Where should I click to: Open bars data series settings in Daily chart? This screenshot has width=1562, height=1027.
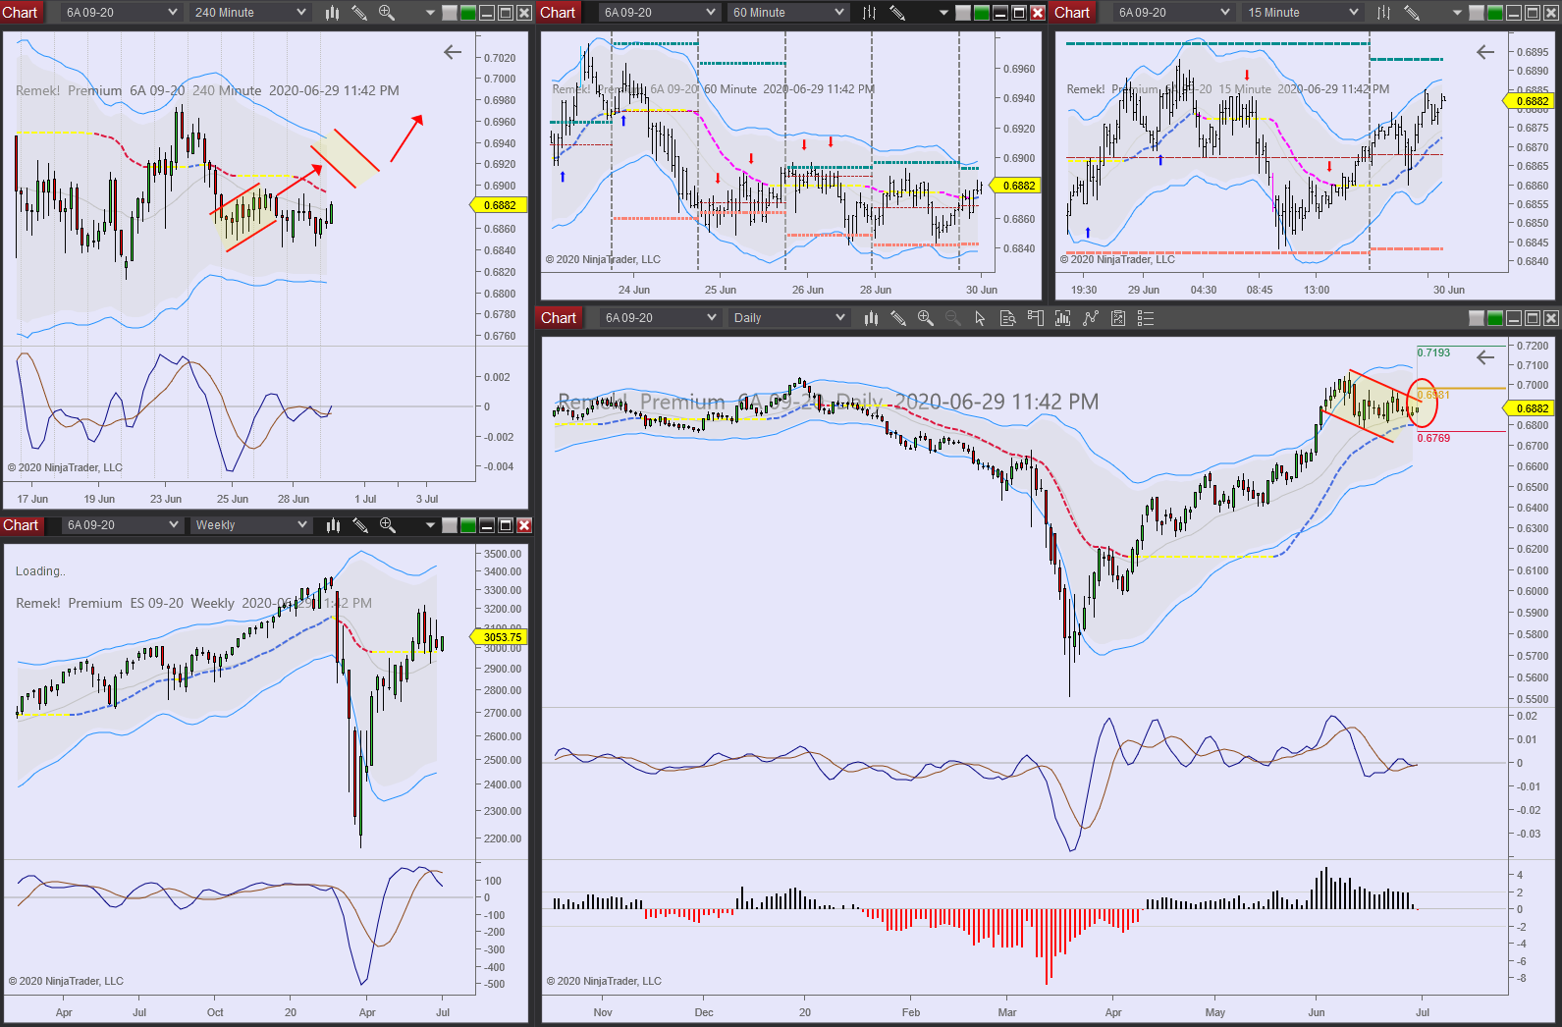click(1062, 318)
